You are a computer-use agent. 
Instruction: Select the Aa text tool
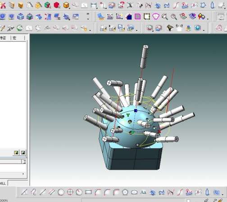point(143,192)
